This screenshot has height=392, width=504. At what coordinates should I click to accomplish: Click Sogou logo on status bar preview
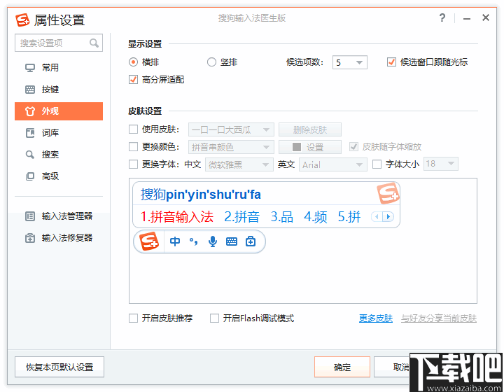[x=149, y=241]
